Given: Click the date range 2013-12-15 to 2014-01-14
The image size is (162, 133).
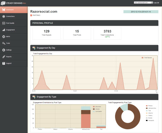Looking at the screenshot, I should pyautogui.click(x=141, y=12).
